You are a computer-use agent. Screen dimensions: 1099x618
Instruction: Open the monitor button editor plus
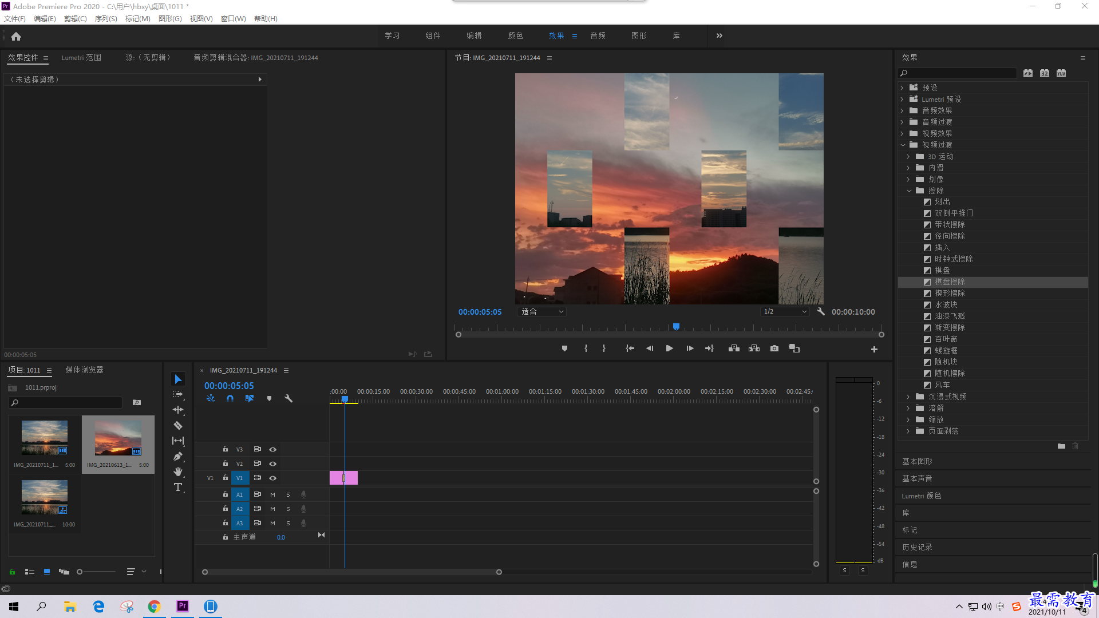click(x=874, y=349)
